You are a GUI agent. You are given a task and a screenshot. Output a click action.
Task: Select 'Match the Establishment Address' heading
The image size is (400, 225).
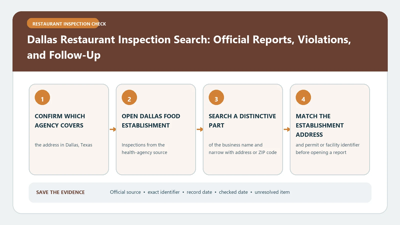coord(320,125)
